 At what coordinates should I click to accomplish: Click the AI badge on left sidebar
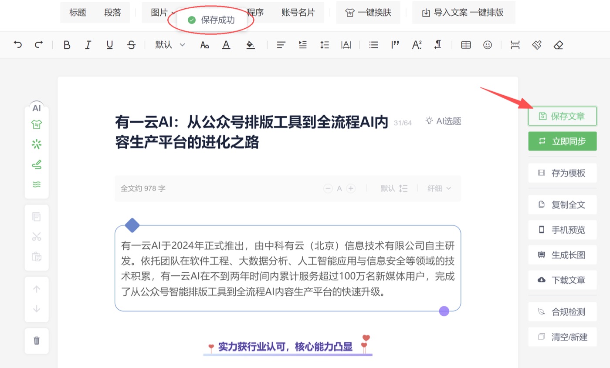click(37, 108)
